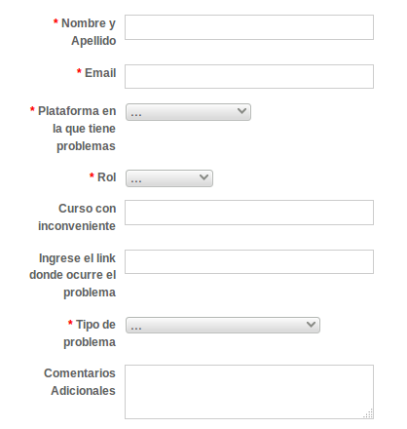Click the resize grip of comments textarea
This screenshot has height=429, width=407.
click(x=368, y=413)
